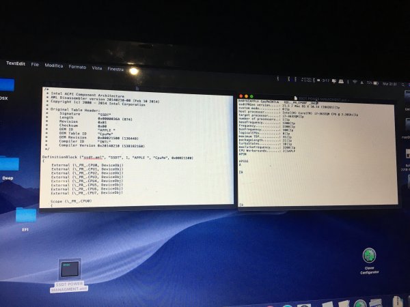Open the File menu
The height and width of the screenshot is (307, 410).
click(35, 64)
